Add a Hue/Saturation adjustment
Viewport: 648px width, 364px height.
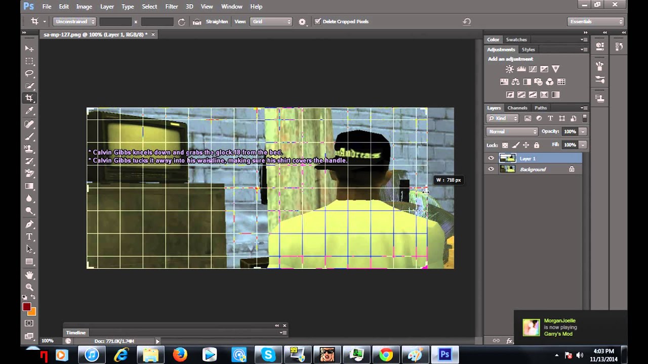[504, 82]
